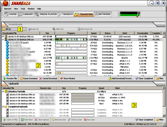Open the Search view
The width and height of the screenshot is (167, 127).
pos(66,14)
